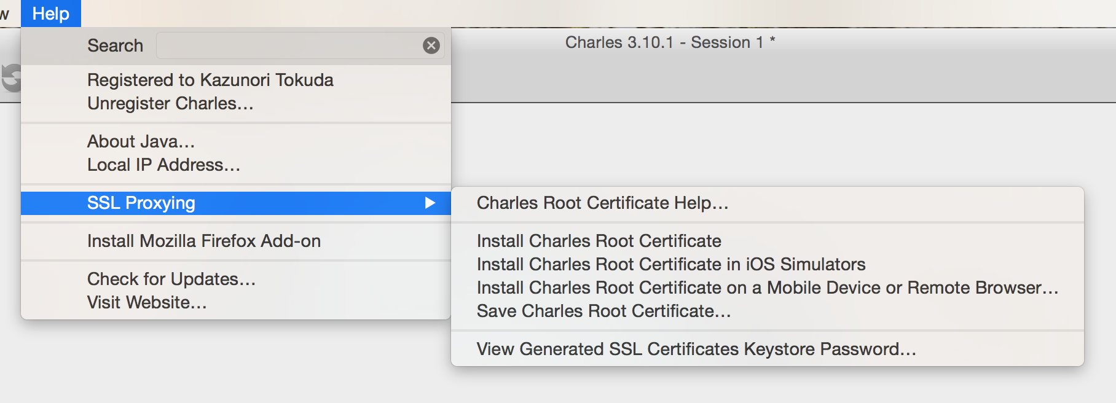Select Check for Updates… menu item
The height and width of the screenshot is (403, 1116).
(236, 279)
